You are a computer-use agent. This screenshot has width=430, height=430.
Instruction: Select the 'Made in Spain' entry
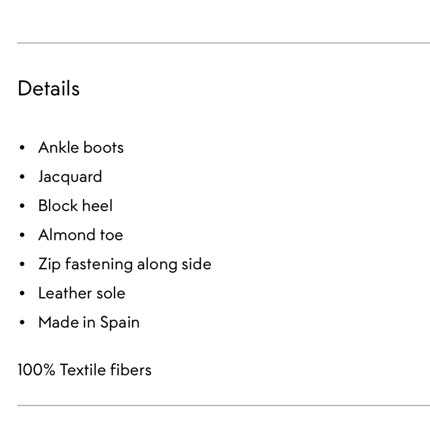(89, 322)
